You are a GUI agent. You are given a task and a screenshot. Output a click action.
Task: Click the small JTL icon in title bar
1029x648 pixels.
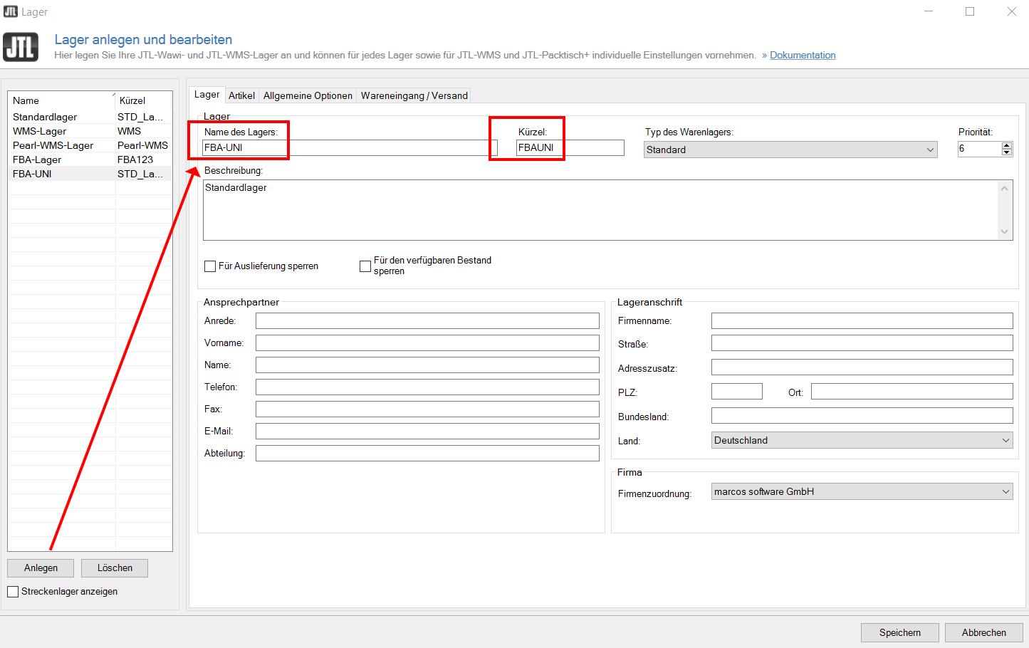(x=11, y=11)
